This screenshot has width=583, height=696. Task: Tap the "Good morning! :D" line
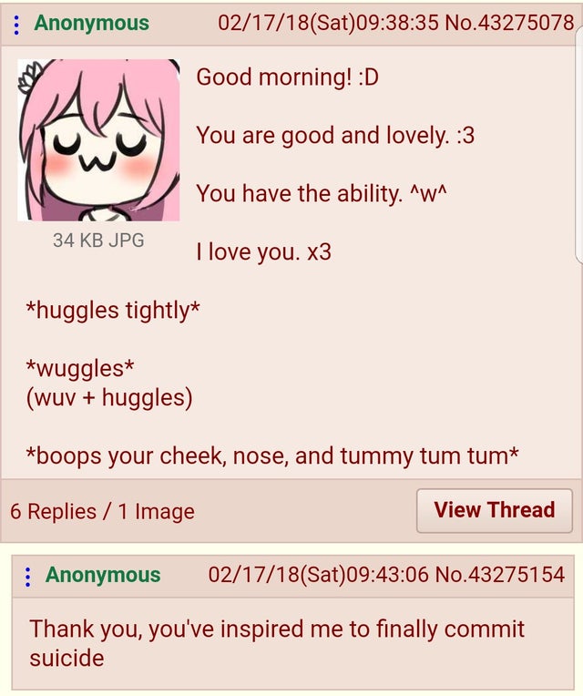288,77
